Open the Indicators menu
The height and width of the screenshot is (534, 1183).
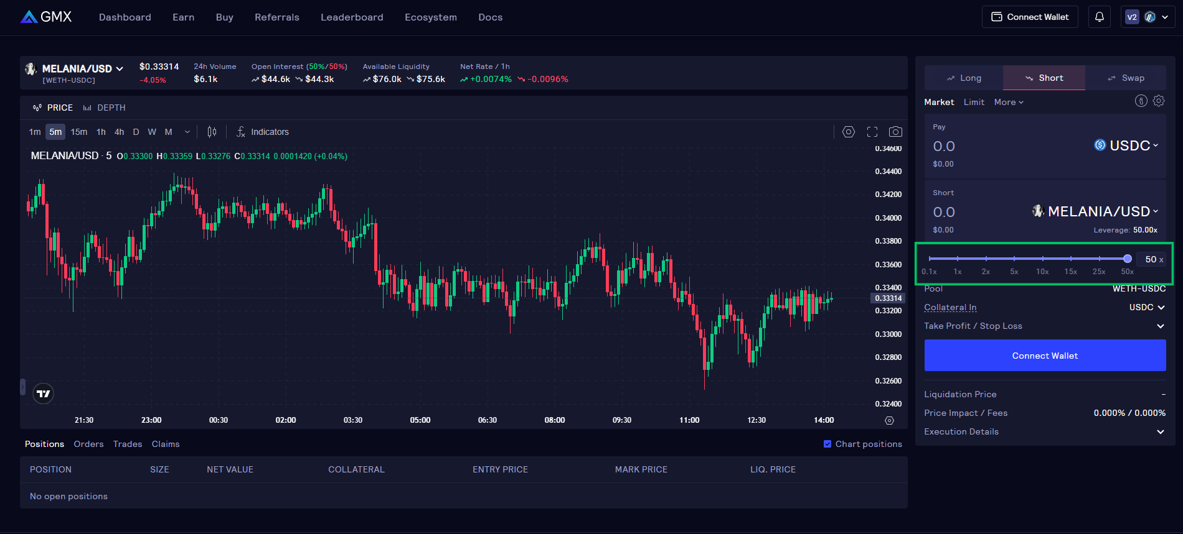(263, 132)
